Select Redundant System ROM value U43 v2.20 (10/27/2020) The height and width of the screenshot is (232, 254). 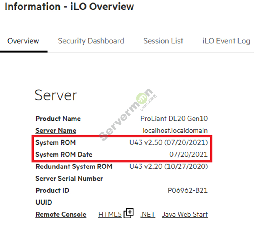coord(168,166)
